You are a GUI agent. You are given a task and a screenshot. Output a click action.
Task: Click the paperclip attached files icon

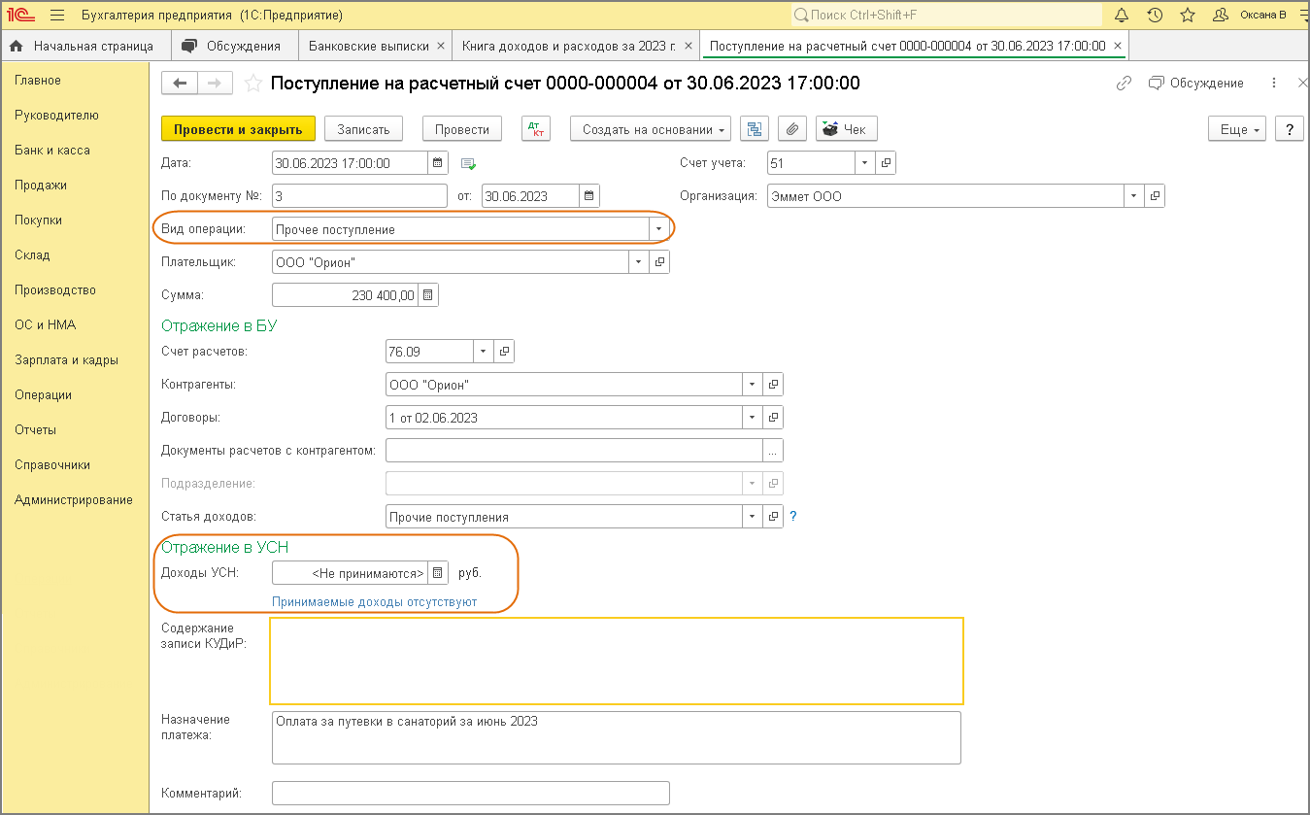tap(792, 129)
